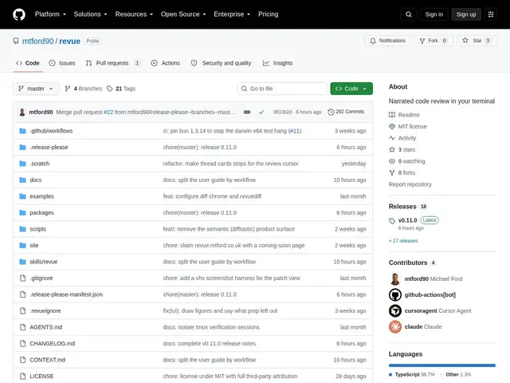Open the revue repository name link

[69, 41]
